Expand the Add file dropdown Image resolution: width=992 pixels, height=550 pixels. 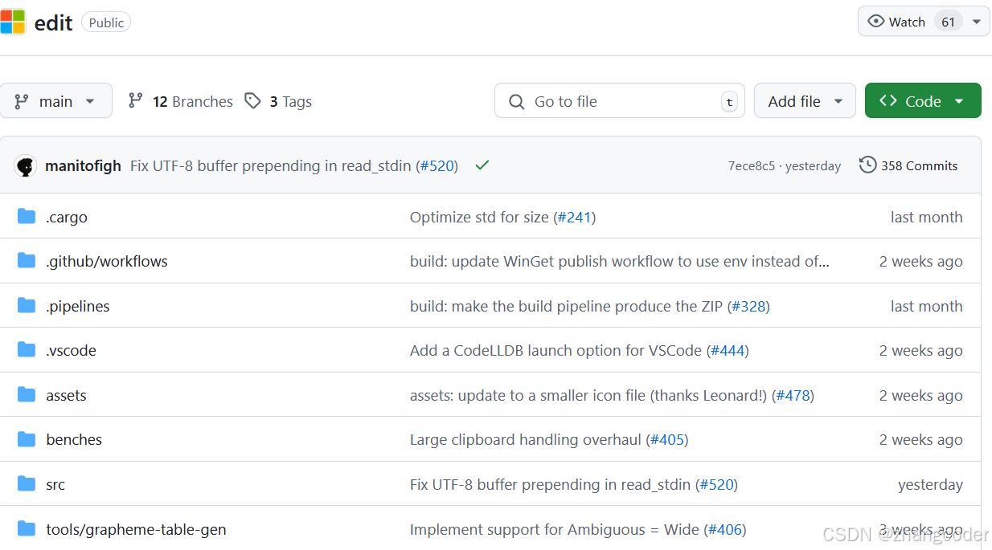805,101
